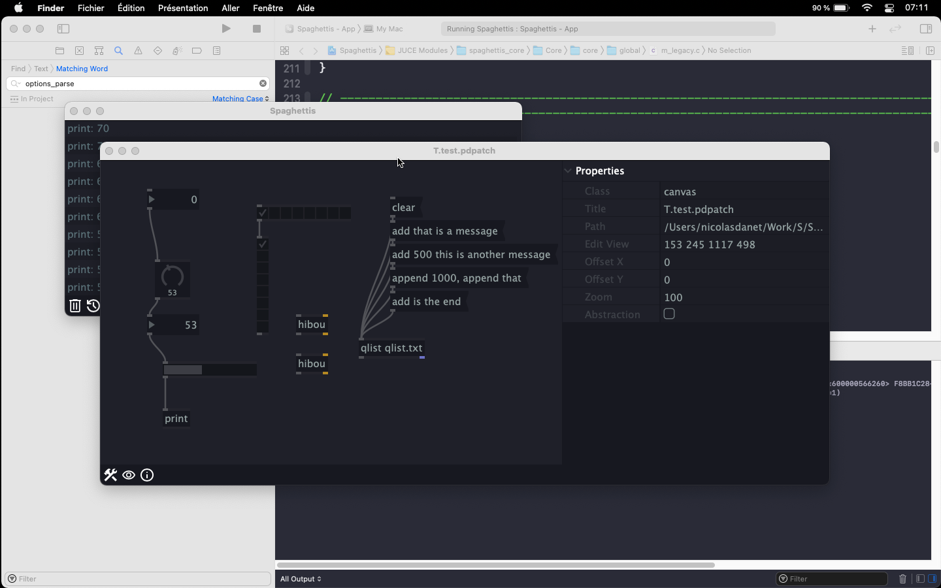The image size is (941, 588).
Task: Open the Matching Case dropdown
Action: tap(240, 99)
